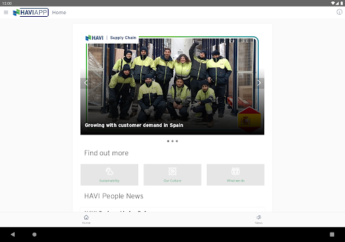Tap the HAVIAPP logo in header
Image resolution: width=345 pixels, height=242 pixels.
(x=30, y=12)
